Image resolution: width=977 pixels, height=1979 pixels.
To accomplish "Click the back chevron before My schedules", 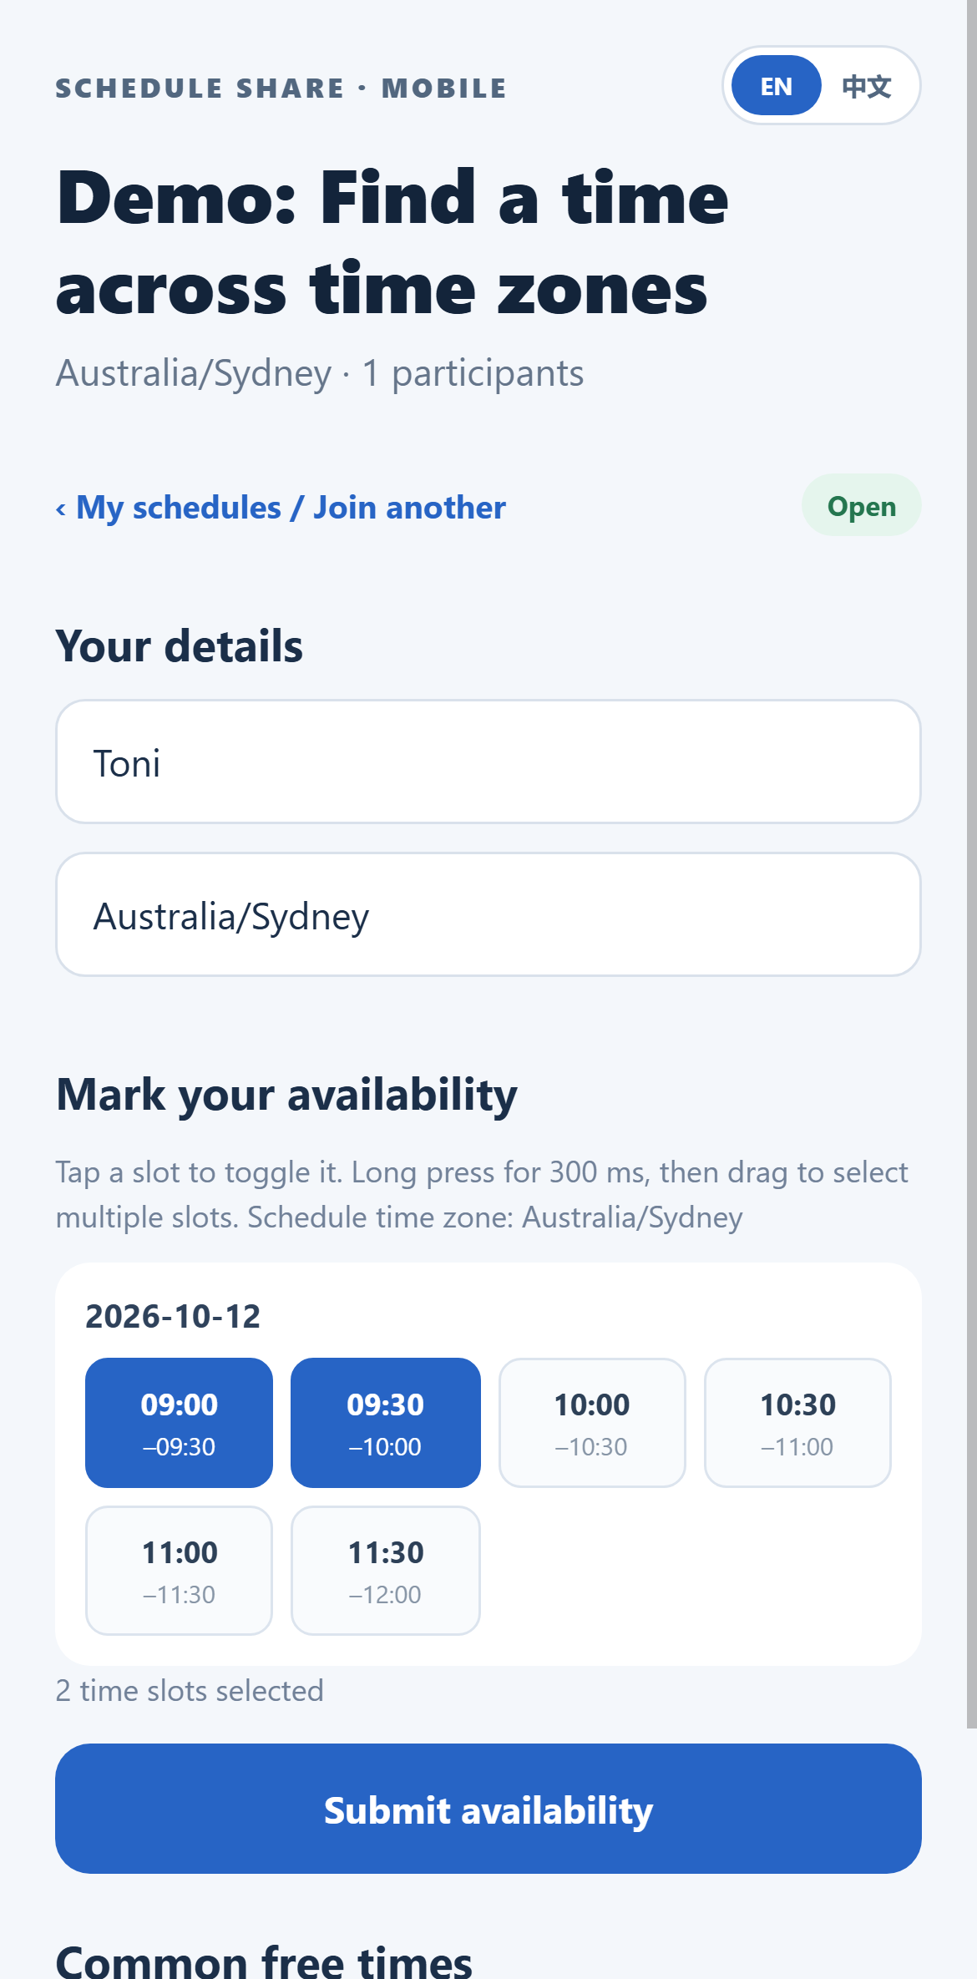I will point(61,509).
